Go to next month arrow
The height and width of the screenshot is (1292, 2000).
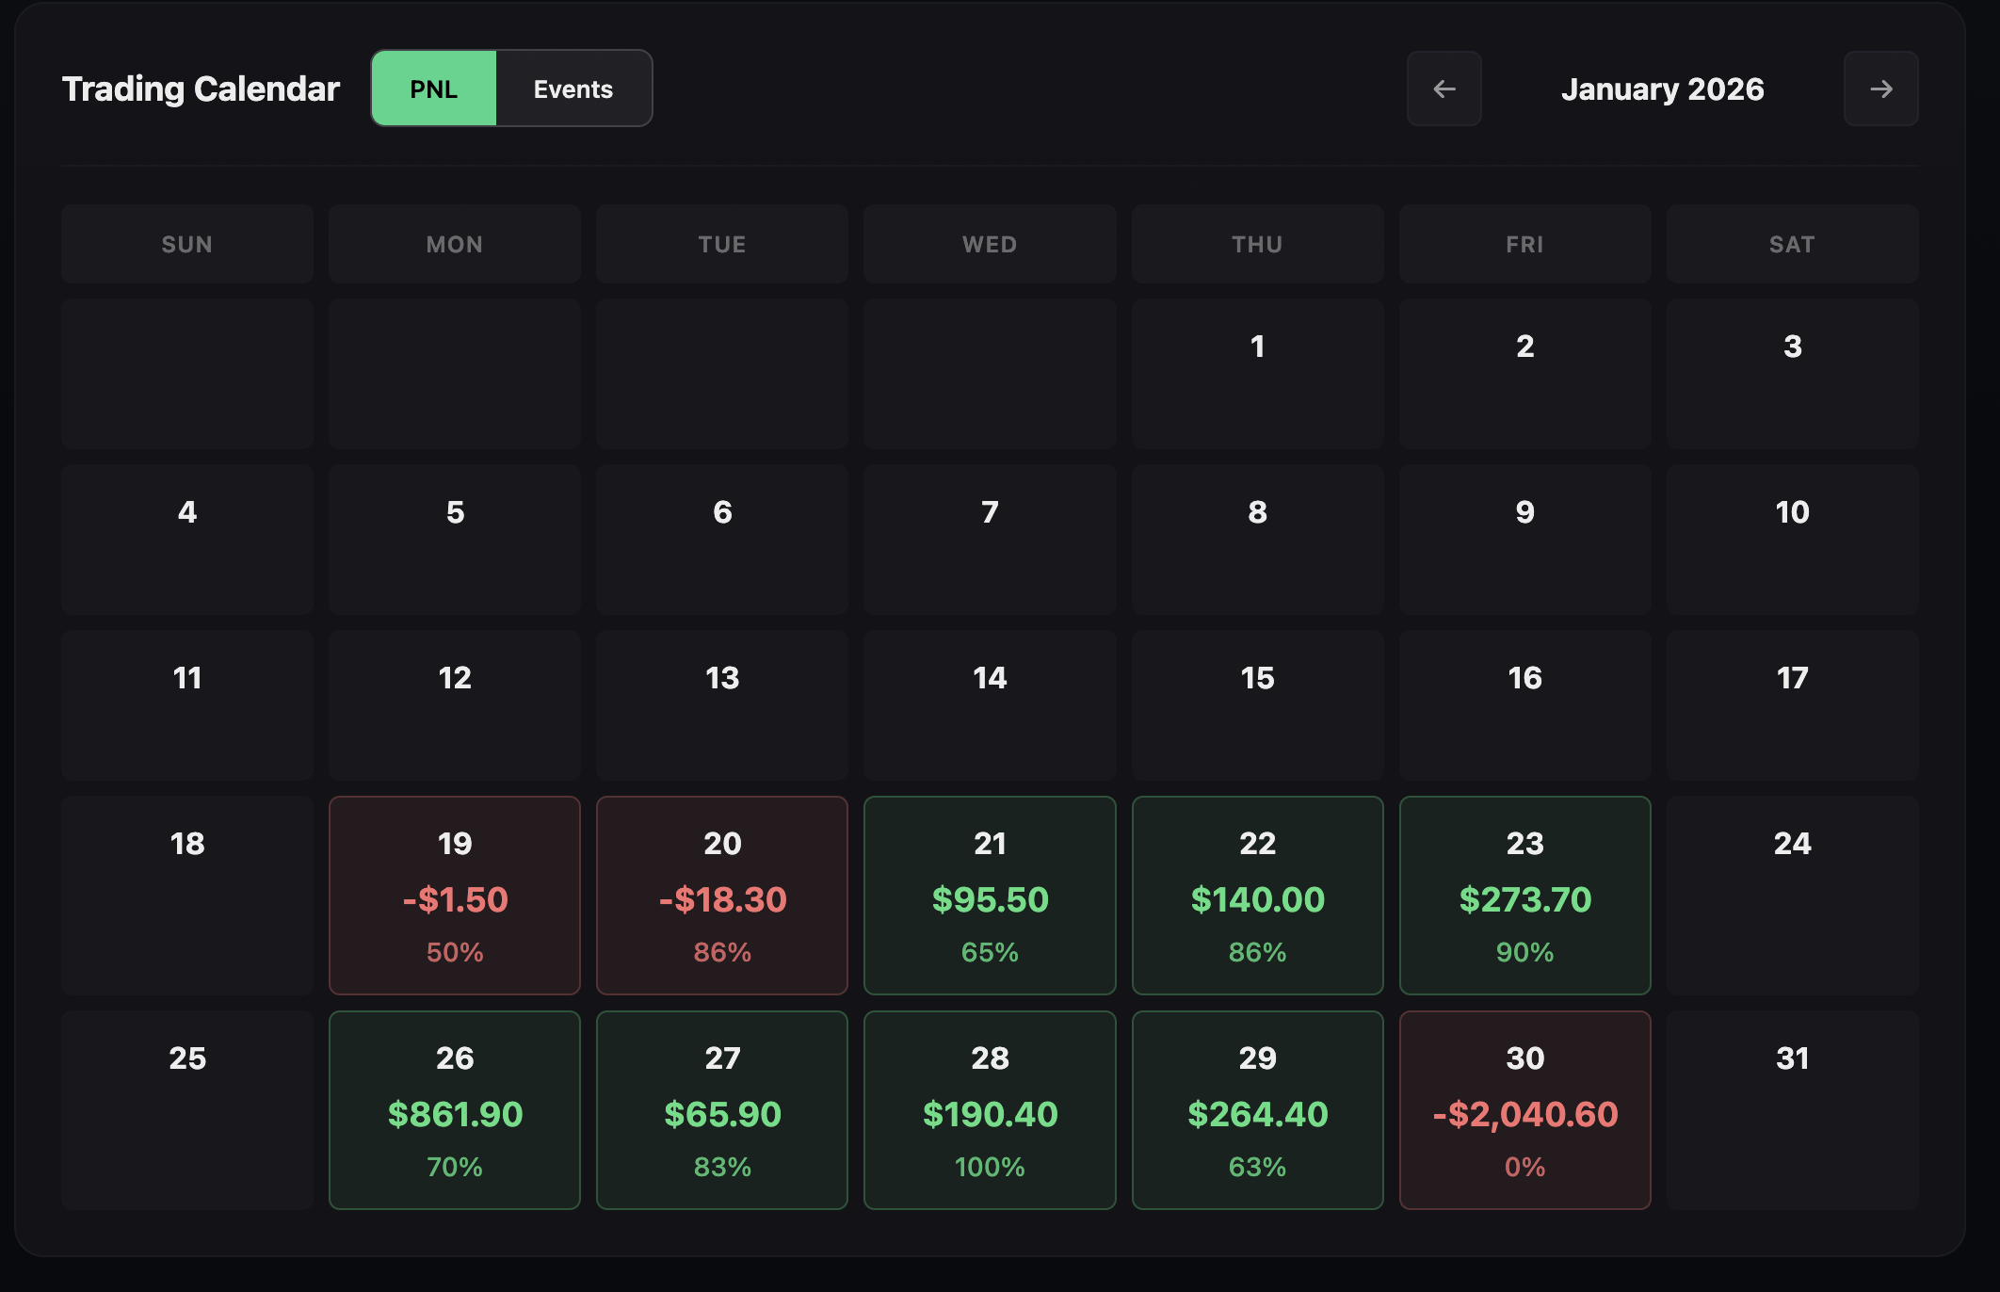[1880, 89]
